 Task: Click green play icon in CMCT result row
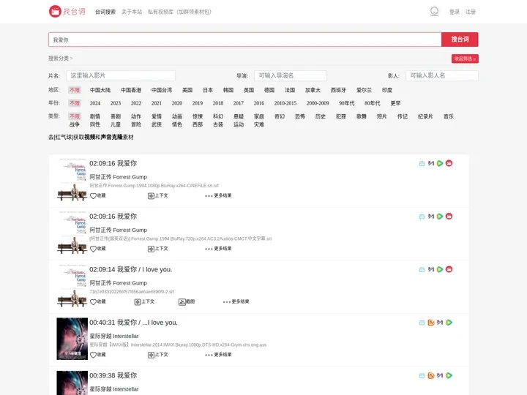(x=440, y=217)
